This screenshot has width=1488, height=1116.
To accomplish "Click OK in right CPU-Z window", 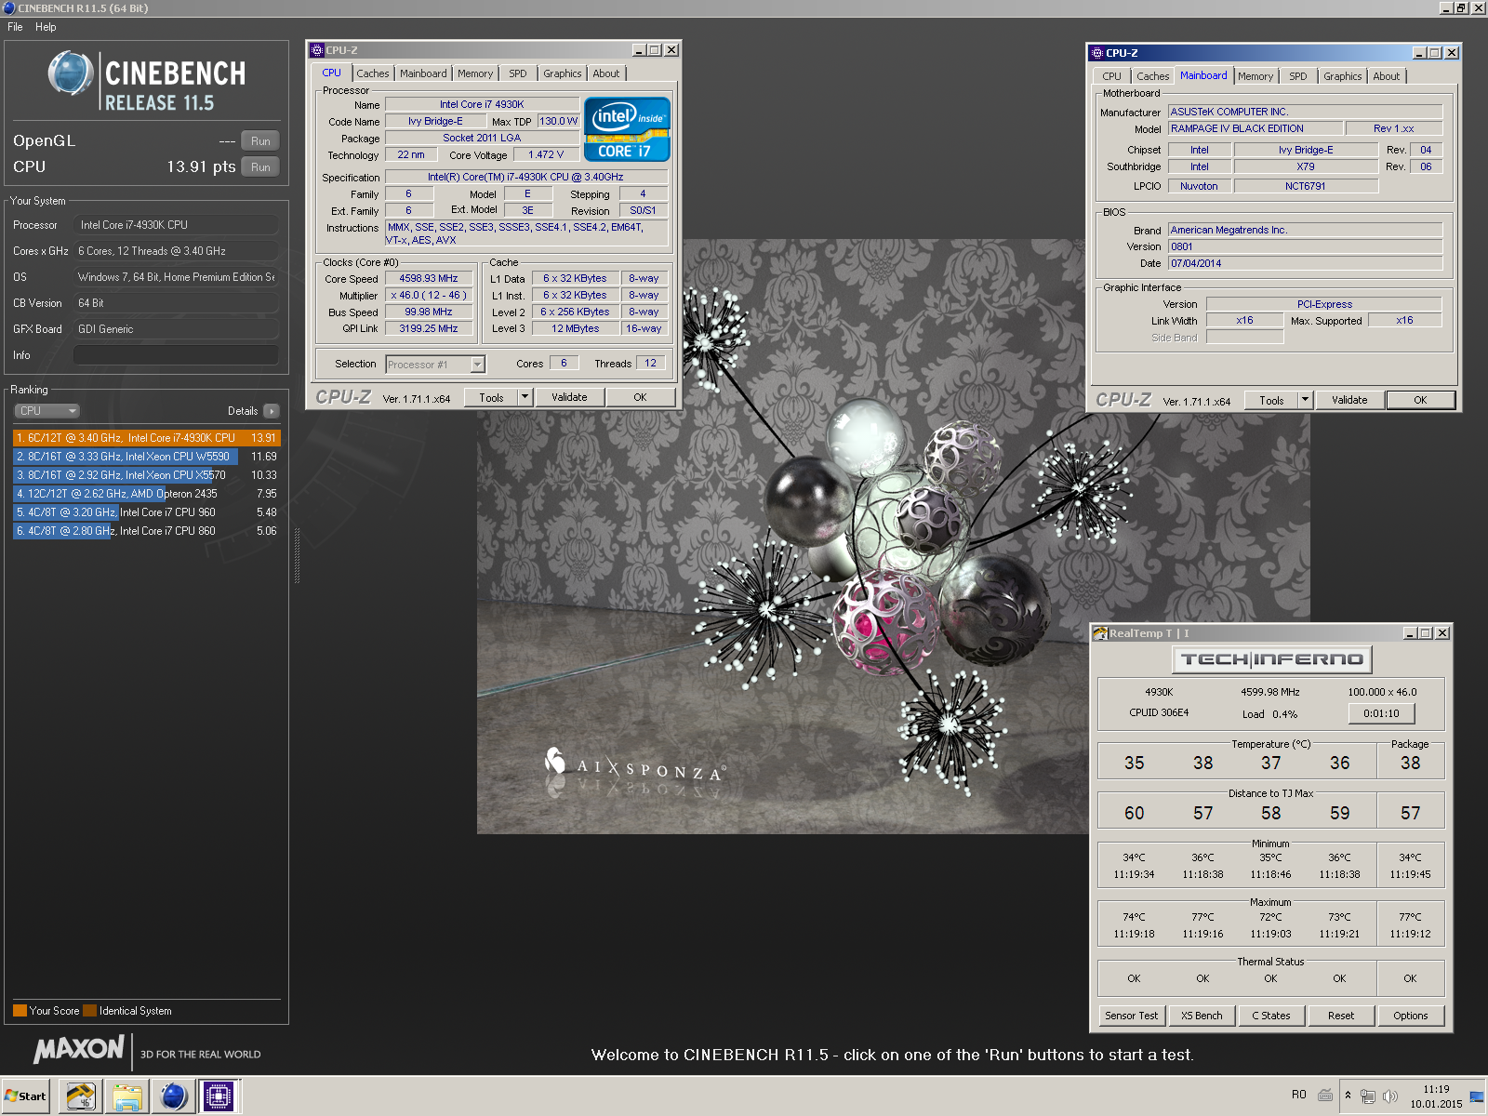I will [1420, 400].
